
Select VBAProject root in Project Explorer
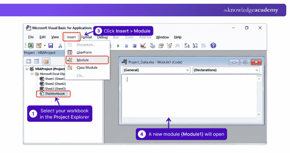tap(50, 69)
